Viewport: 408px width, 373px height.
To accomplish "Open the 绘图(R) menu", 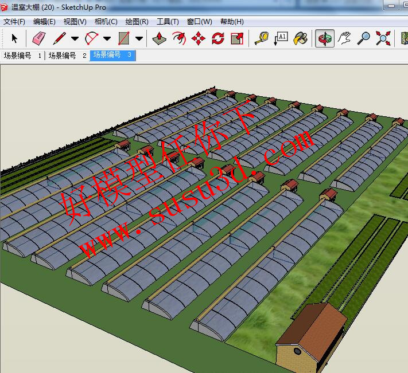I will pyautogui.click(x=137, y=22).
